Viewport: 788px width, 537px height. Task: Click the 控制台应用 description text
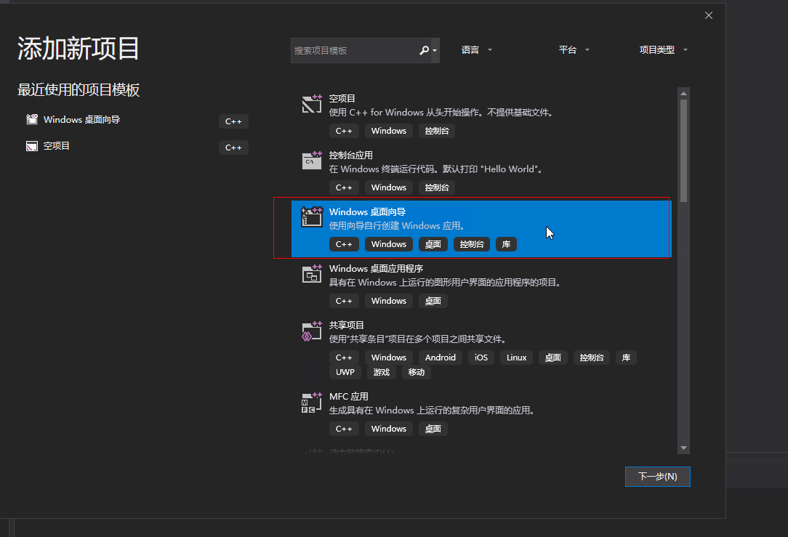click(x=437, y=169)
